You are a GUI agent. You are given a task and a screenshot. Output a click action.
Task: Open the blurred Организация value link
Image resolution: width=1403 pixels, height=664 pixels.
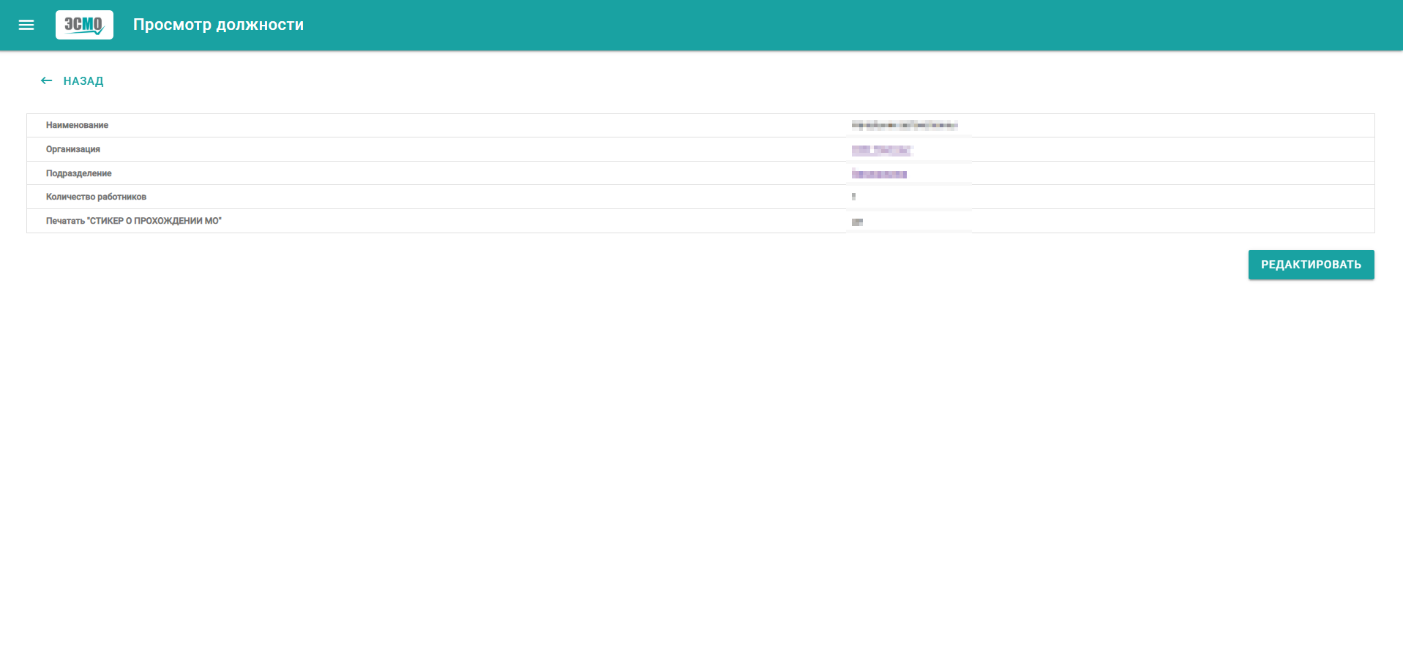[x=882, y=150]
